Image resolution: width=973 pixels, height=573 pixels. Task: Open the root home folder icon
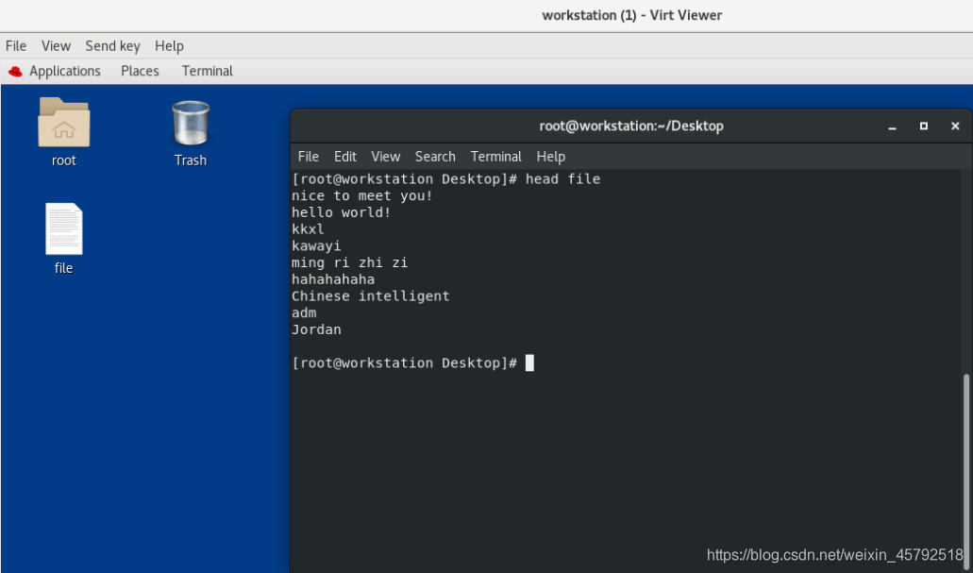pos(64,123)
